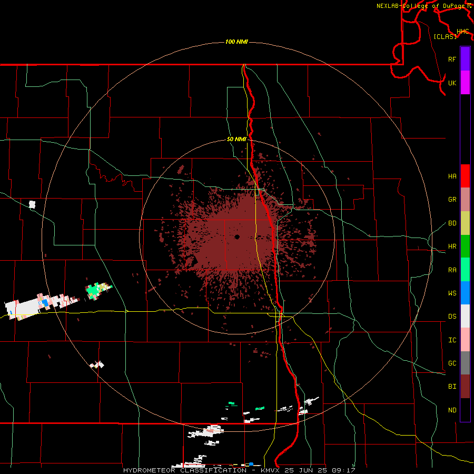474x474 pixels.
Task: Click the WS legend label
Action: point(452,293)
